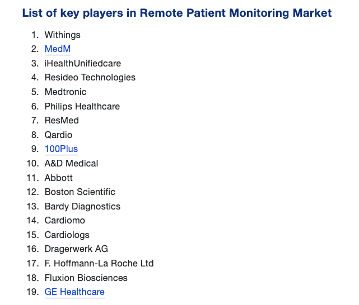Viewport: 359px width, 305px height.
Task: Open the MedM link
Action: pos(57,49)
